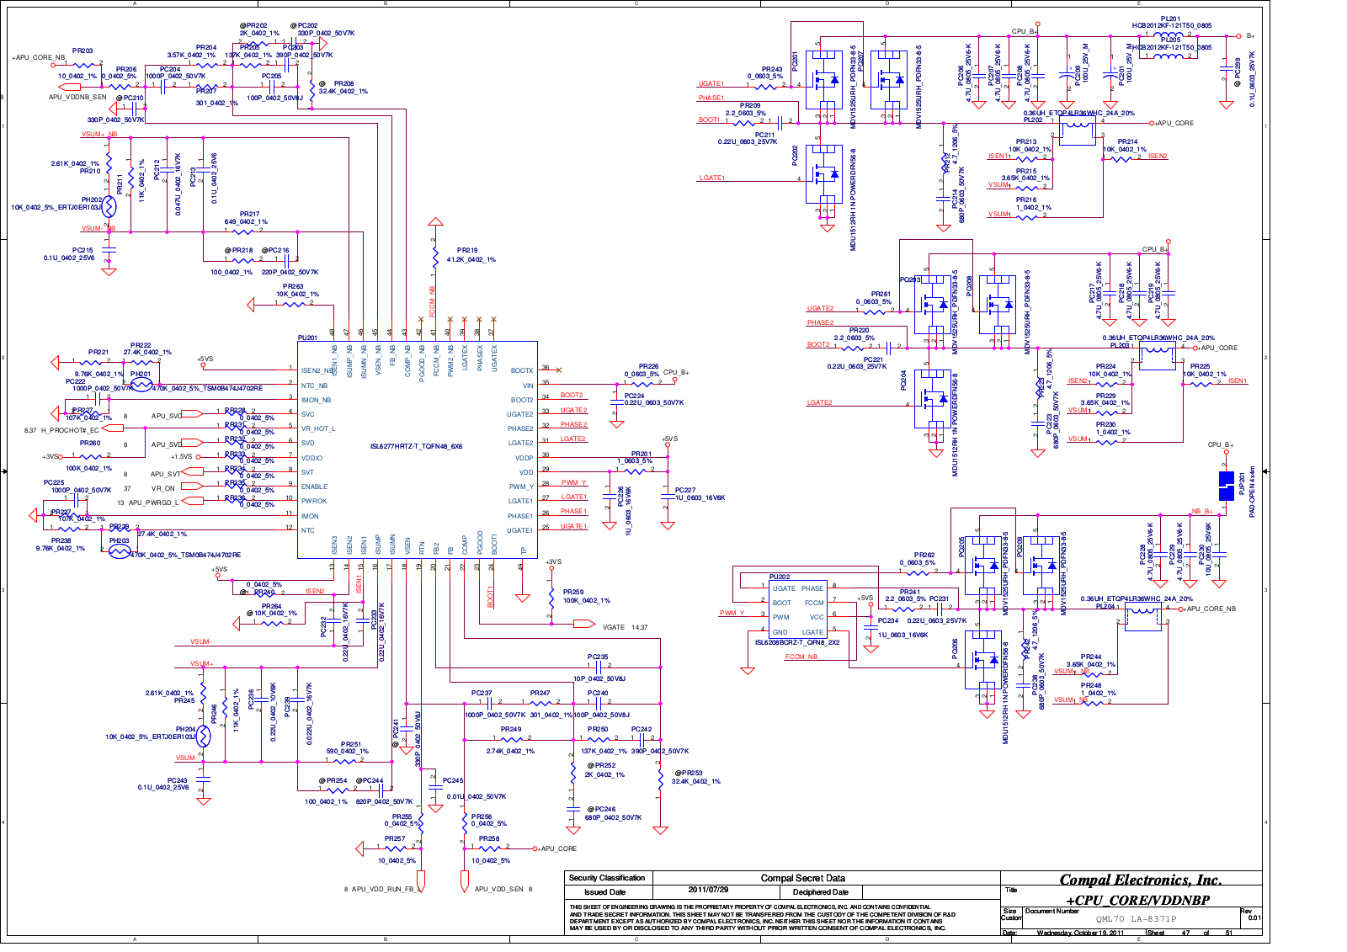The height and width of the screenshot is (952, 1347).
Task: Click the 'PR263' resistor label
Action: point(293,286)
